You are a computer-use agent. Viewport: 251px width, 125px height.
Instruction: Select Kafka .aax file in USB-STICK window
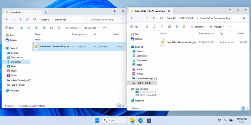(203, 42)
